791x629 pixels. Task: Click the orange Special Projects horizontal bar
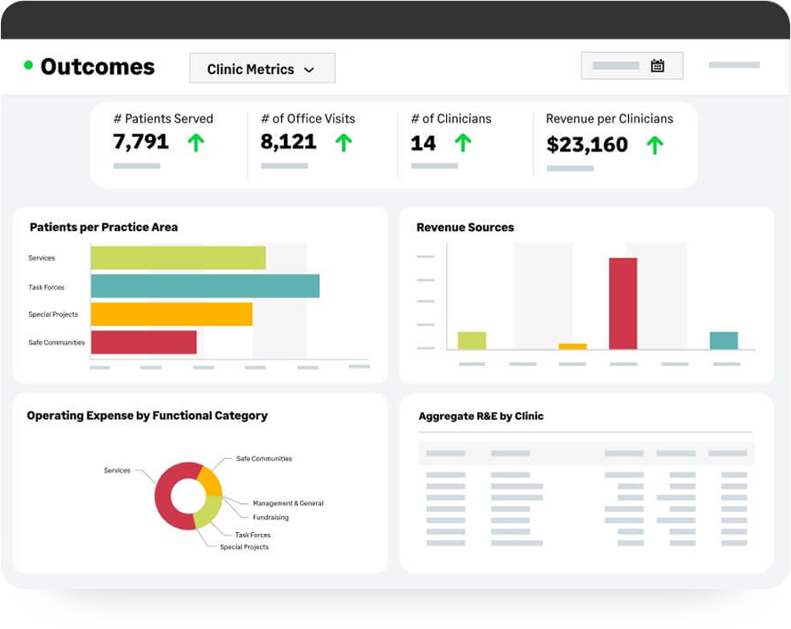[x=172, y=314]
